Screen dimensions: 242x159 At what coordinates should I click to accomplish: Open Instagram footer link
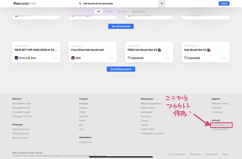(x=84, y=104)
